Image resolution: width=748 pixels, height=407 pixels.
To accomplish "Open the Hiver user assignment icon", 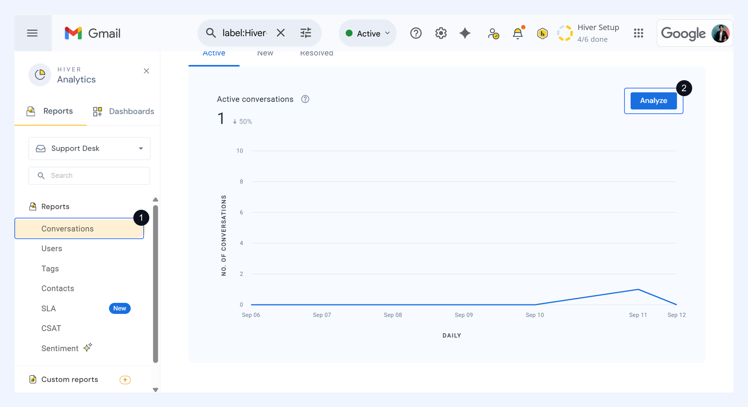I will (x=493, y=33).
